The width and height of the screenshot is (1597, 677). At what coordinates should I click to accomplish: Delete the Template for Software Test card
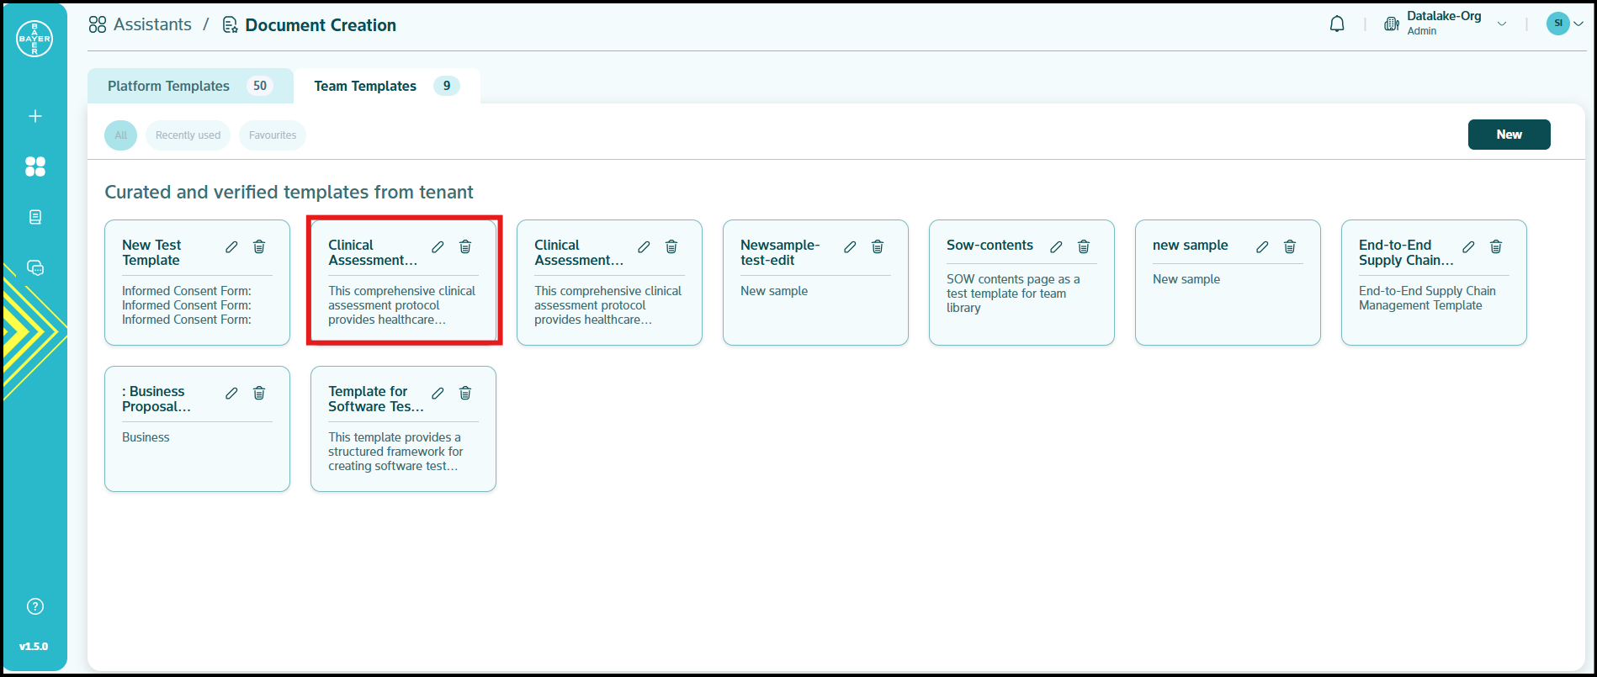tap(465, 393)
